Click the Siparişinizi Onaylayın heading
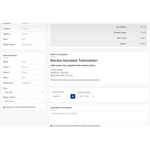 coord(61,108)
